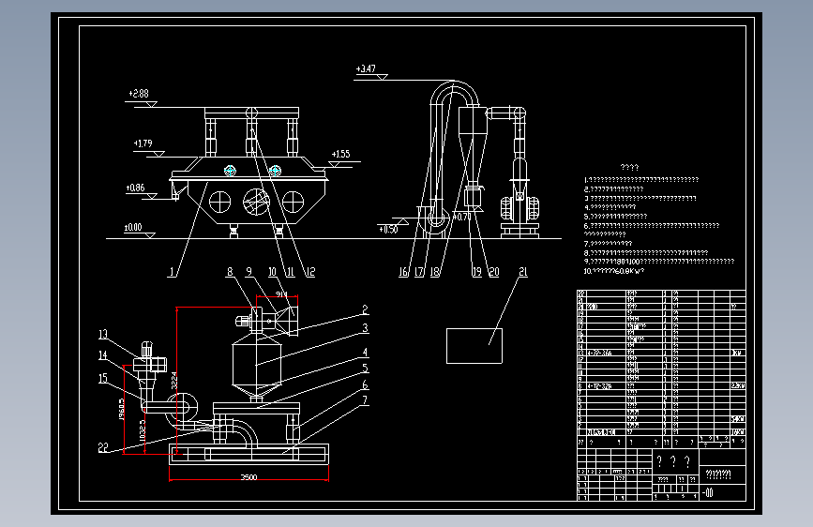The width and height of the screenshot is (813, 527).
Task: Click part callout number 21
Action: 523,272
